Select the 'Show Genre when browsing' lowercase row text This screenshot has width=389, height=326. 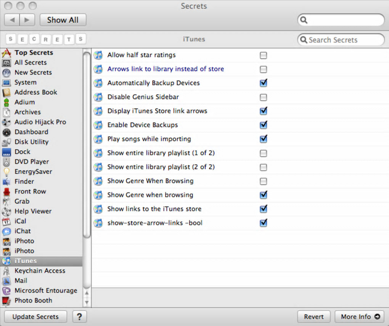150,195
